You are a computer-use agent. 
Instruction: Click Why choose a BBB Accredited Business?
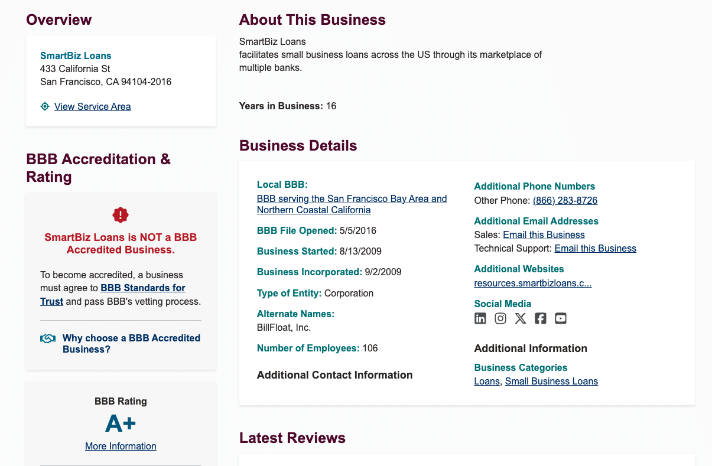point(131,343)
